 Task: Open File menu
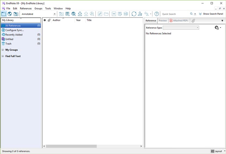coord(8,8)
